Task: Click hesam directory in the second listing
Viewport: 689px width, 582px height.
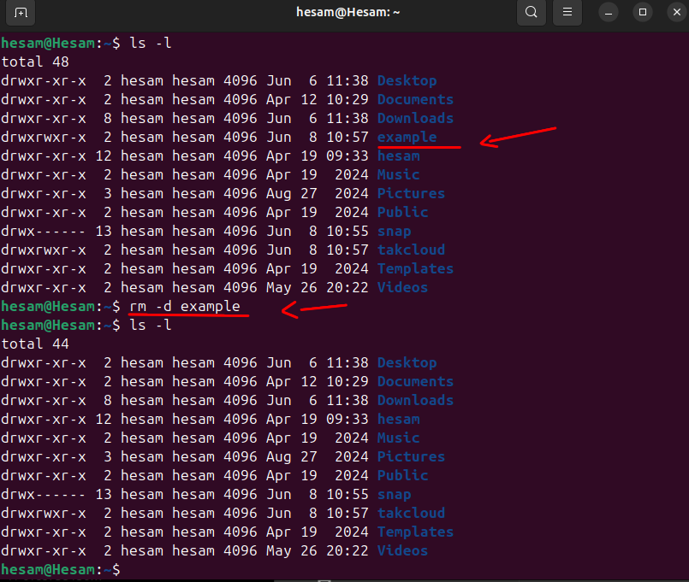Action: coord(399,419)
